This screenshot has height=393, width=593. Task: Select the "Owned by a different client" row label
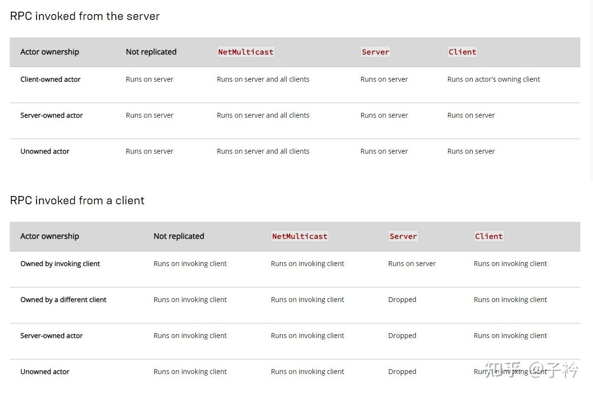coord(63,300)
